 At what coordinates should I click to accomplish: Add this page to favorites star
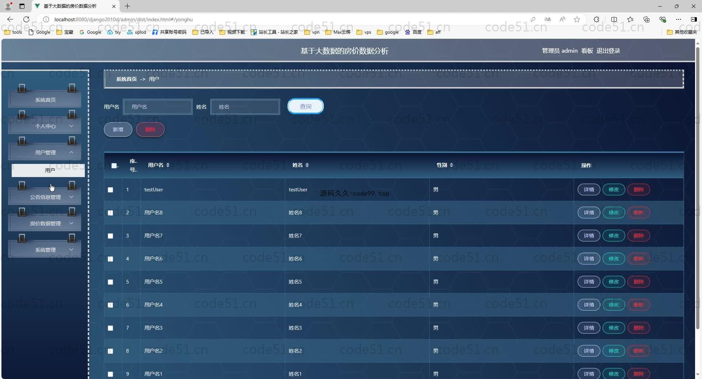pos(577,19)
